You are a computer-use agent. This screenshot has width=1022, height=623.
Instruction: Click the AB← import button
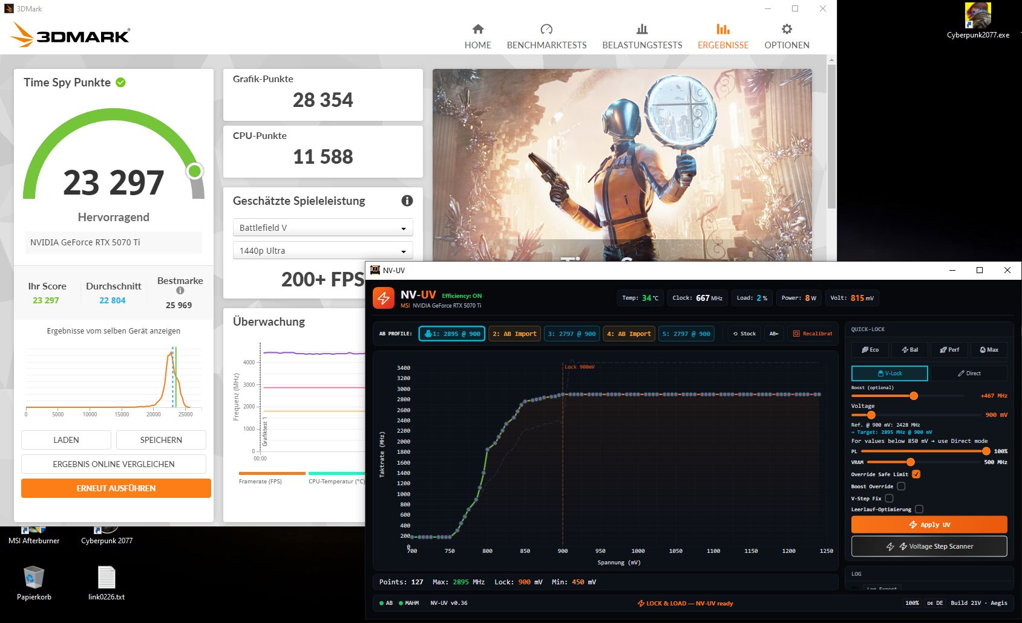pyautogui.click(x=774, y=334)
